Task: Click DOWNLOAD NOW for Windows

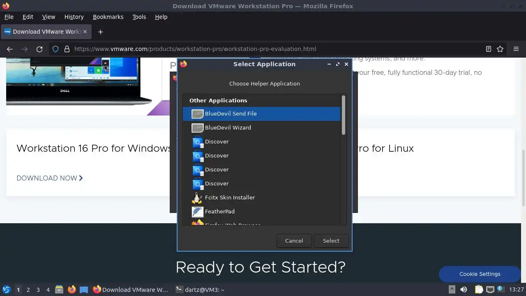Action: (50, 178)
